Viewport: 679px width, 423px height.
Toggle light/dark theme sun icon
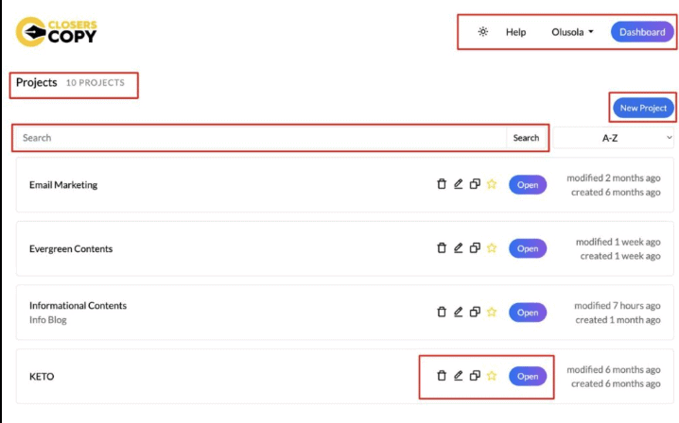pyautogui.click(x=483, y=32)
